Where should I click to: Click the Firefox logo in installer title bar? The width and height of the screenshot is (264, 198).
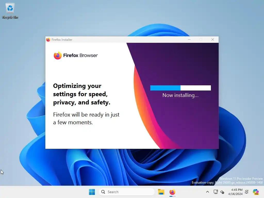click(48, 39)
